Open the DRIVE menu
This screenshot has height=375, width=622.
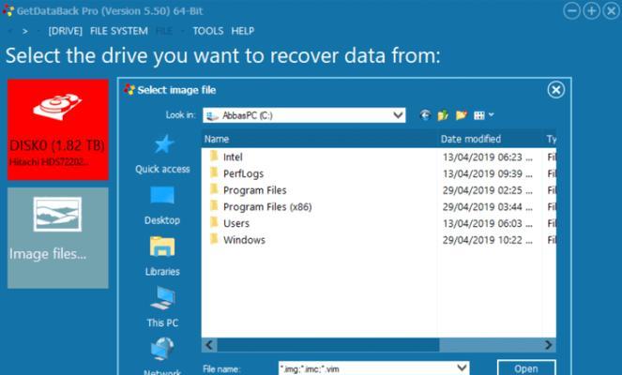[x=65, y=31]
